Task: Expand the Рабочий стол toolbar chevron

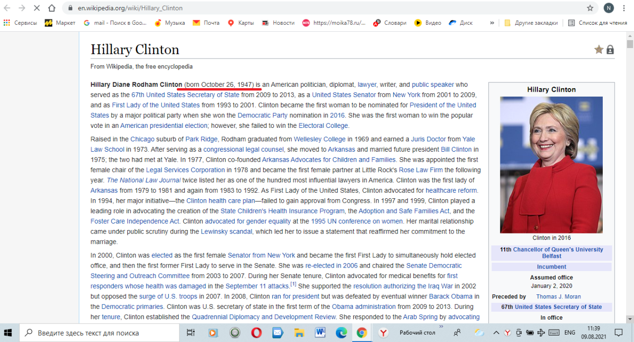Action: [441, 327]
